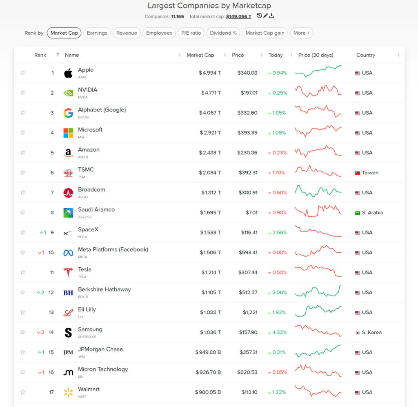
Task: Expand the More + ranking options
Action: pyautogui.click(x=302, y=33)
